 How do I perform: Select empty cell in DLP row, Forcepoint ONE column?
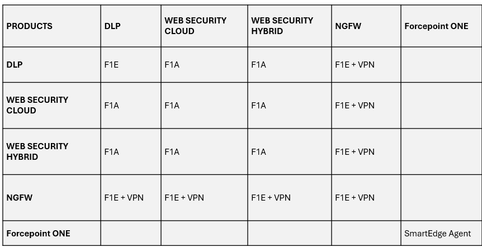tap(441, 65)
